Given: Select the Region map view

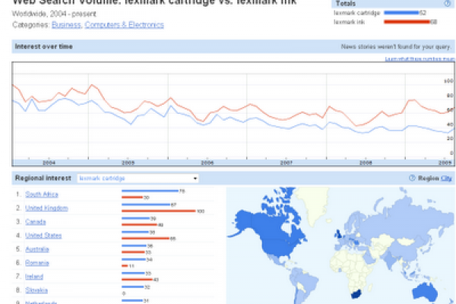Looking at the screenshot, I should pos(429,179).
